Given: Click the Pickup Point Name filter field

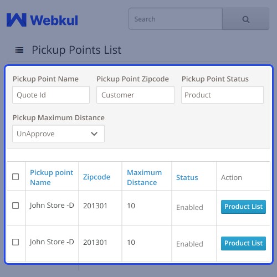Looking at the screenshot, I should pyautogui.click(x=51, y=95).
